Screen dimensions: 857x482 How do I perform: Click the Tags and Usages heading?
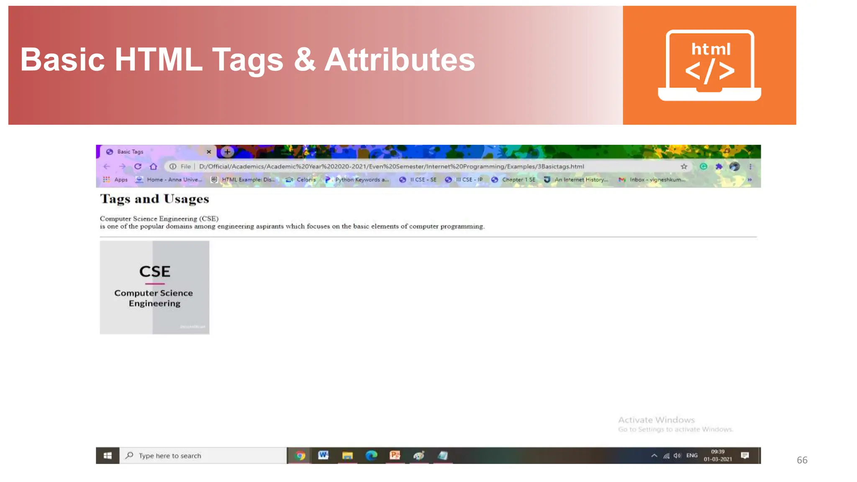coord(154,199)
